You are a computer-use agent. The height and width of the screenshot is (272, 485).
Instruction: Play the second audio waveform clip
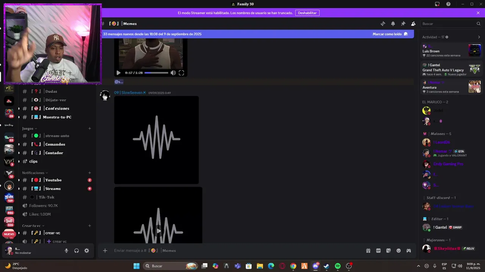[x=158, y=231]
